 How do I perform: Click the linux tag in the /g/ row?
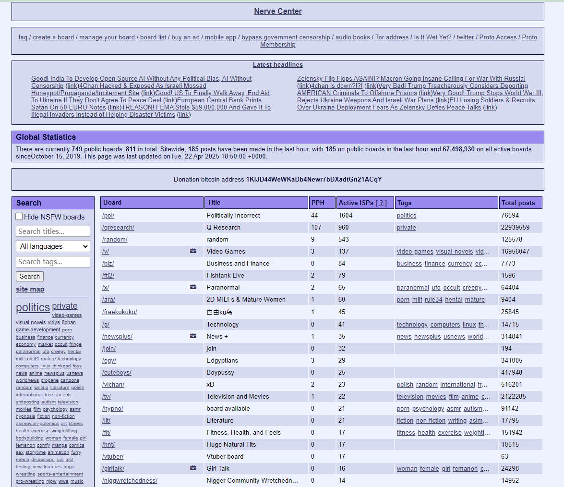click(469, 324)
